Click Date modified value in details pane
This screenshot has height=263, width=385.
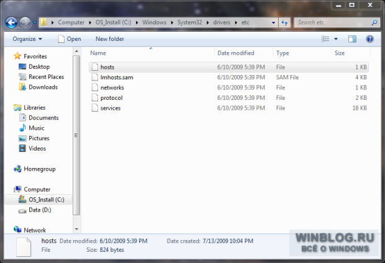(x=124, y=241)
